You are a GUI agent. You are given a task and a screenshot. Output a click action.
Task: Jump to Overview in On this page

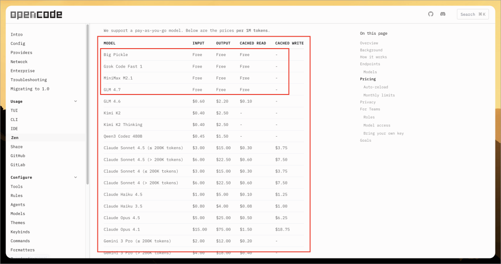[369, 43]
